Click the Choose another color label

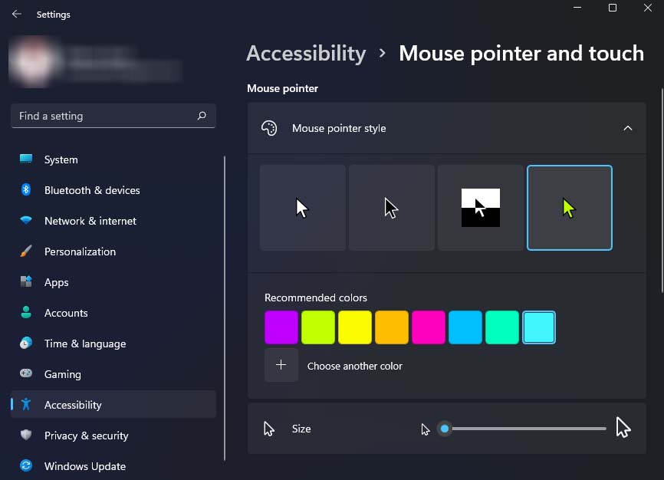[354, 366]
